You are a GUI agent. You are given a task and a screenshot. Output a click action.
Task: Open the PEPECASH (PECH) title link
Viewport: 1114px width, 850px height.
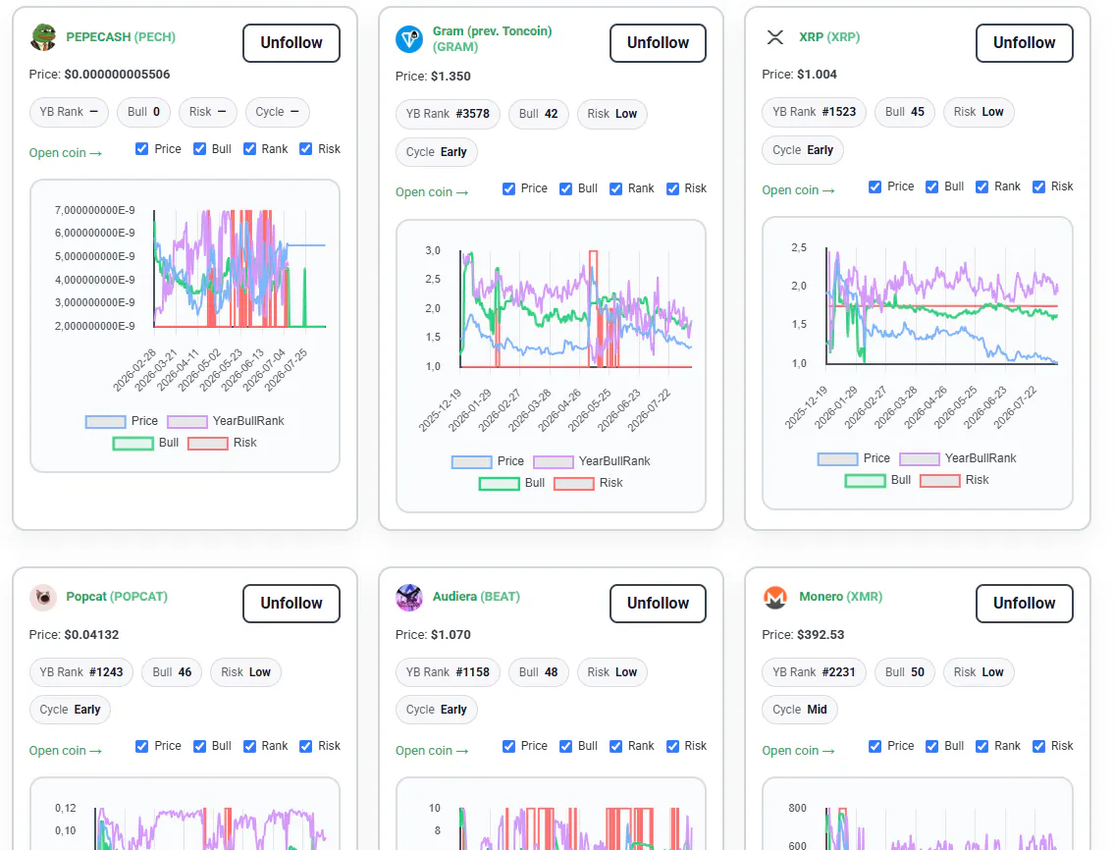[x=121, y=37]
